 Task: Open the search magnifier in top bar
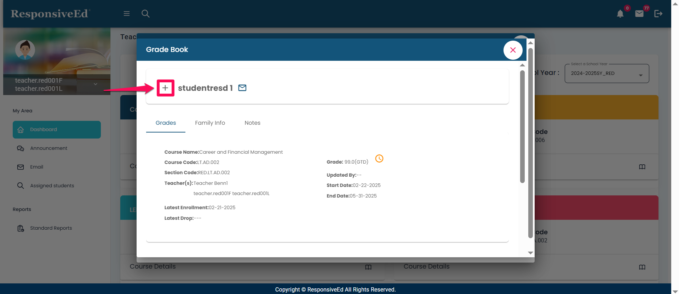point(145,14)
